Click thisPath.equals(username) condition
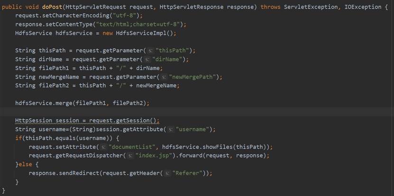Image resolution: width=394 pixels, height=196 pixels. (x=67, y=138)
